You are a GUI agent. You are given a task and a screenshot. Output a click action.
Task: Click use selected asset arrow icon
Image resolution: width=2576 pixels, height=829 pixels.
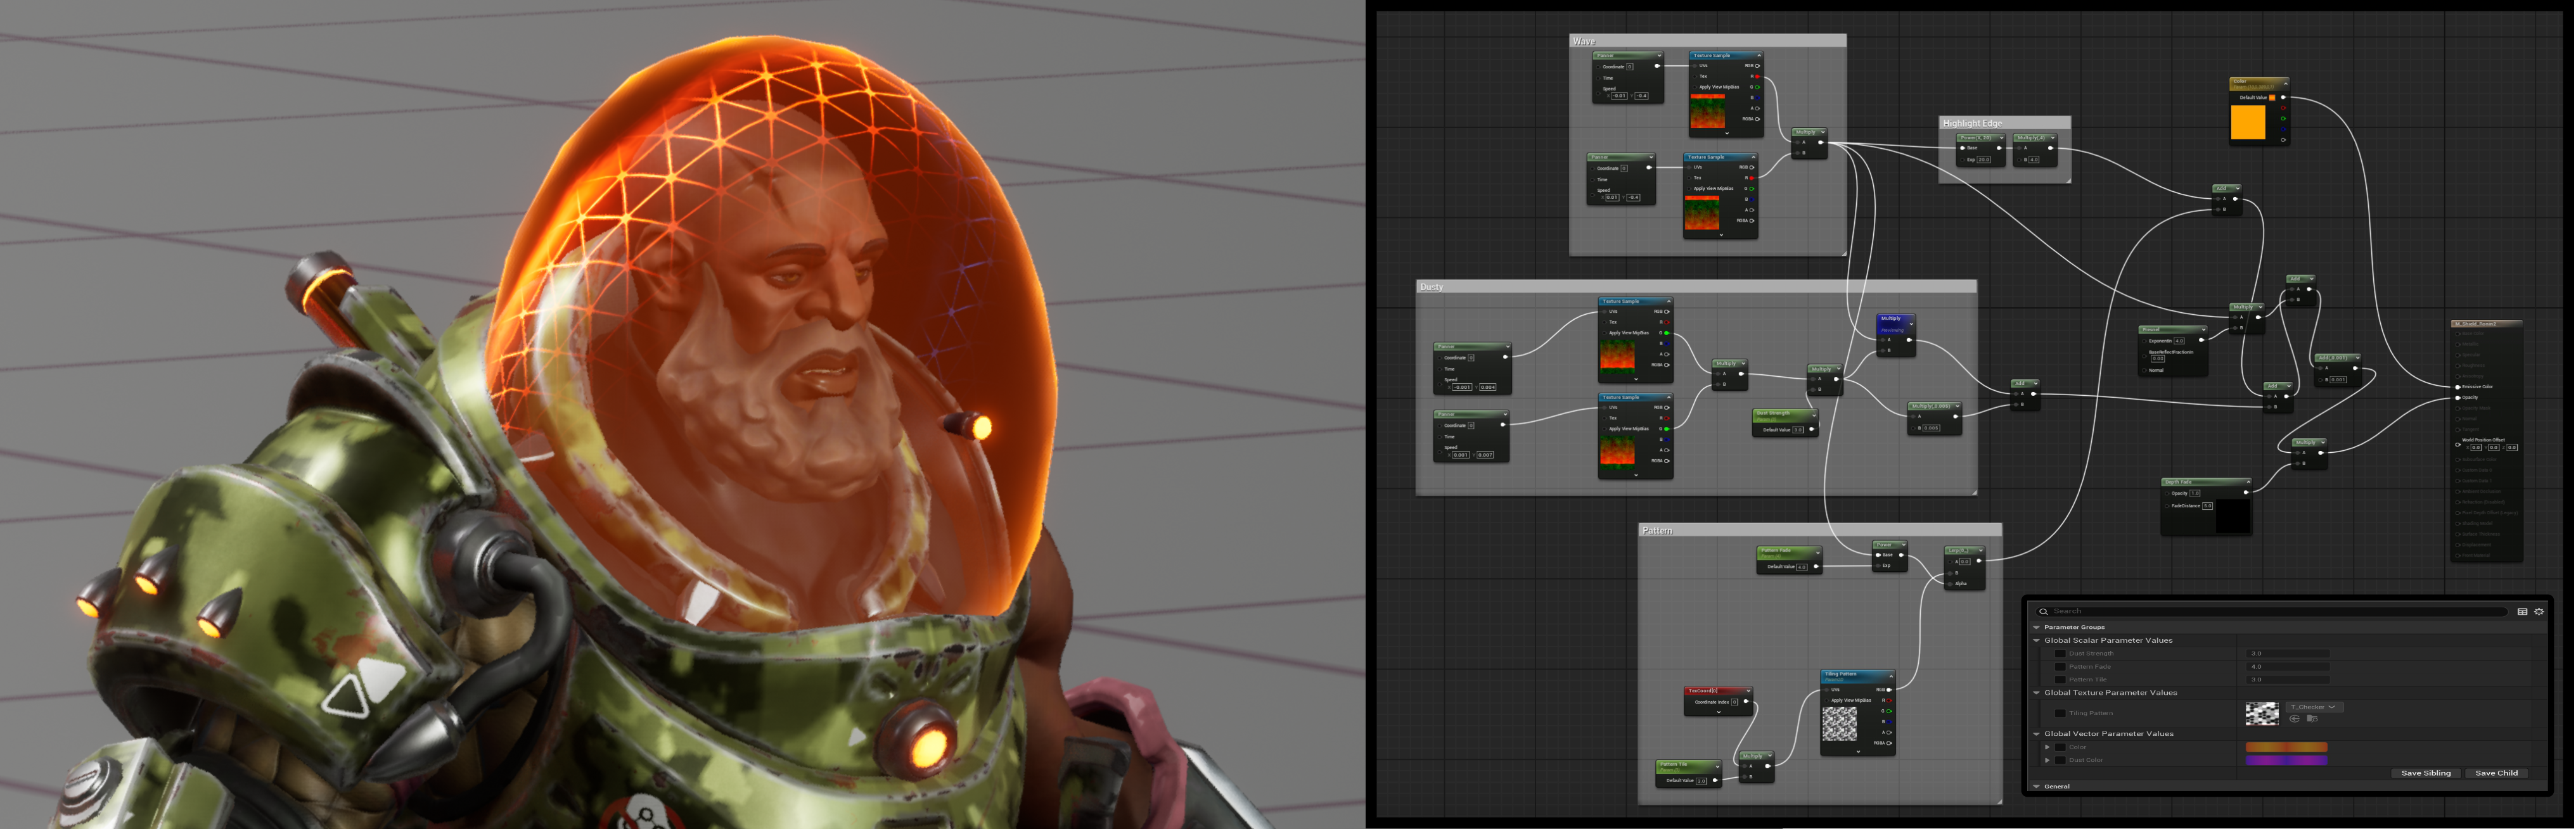pyautogui.click(x=2294, y=718)
